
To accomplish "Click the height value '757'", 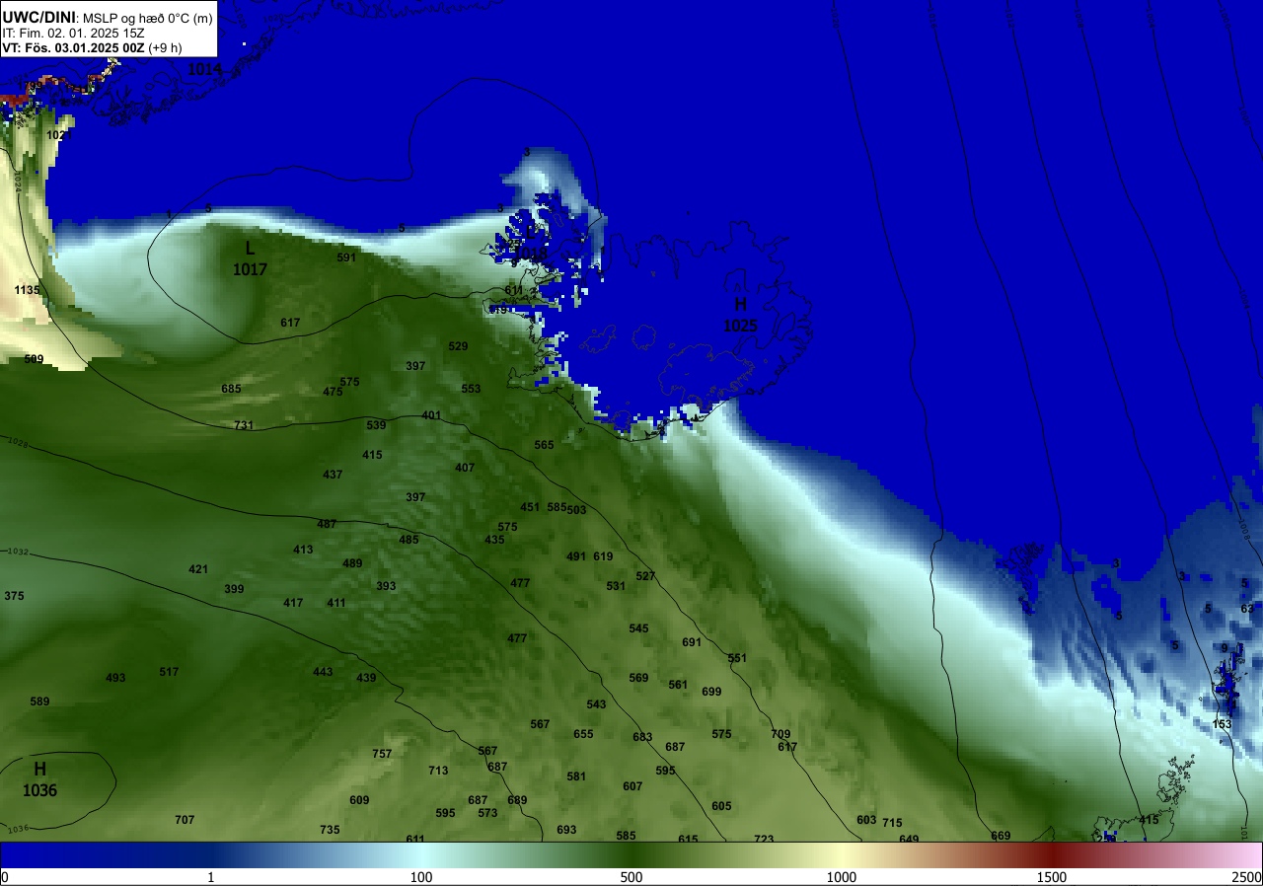I will (382, 754).
